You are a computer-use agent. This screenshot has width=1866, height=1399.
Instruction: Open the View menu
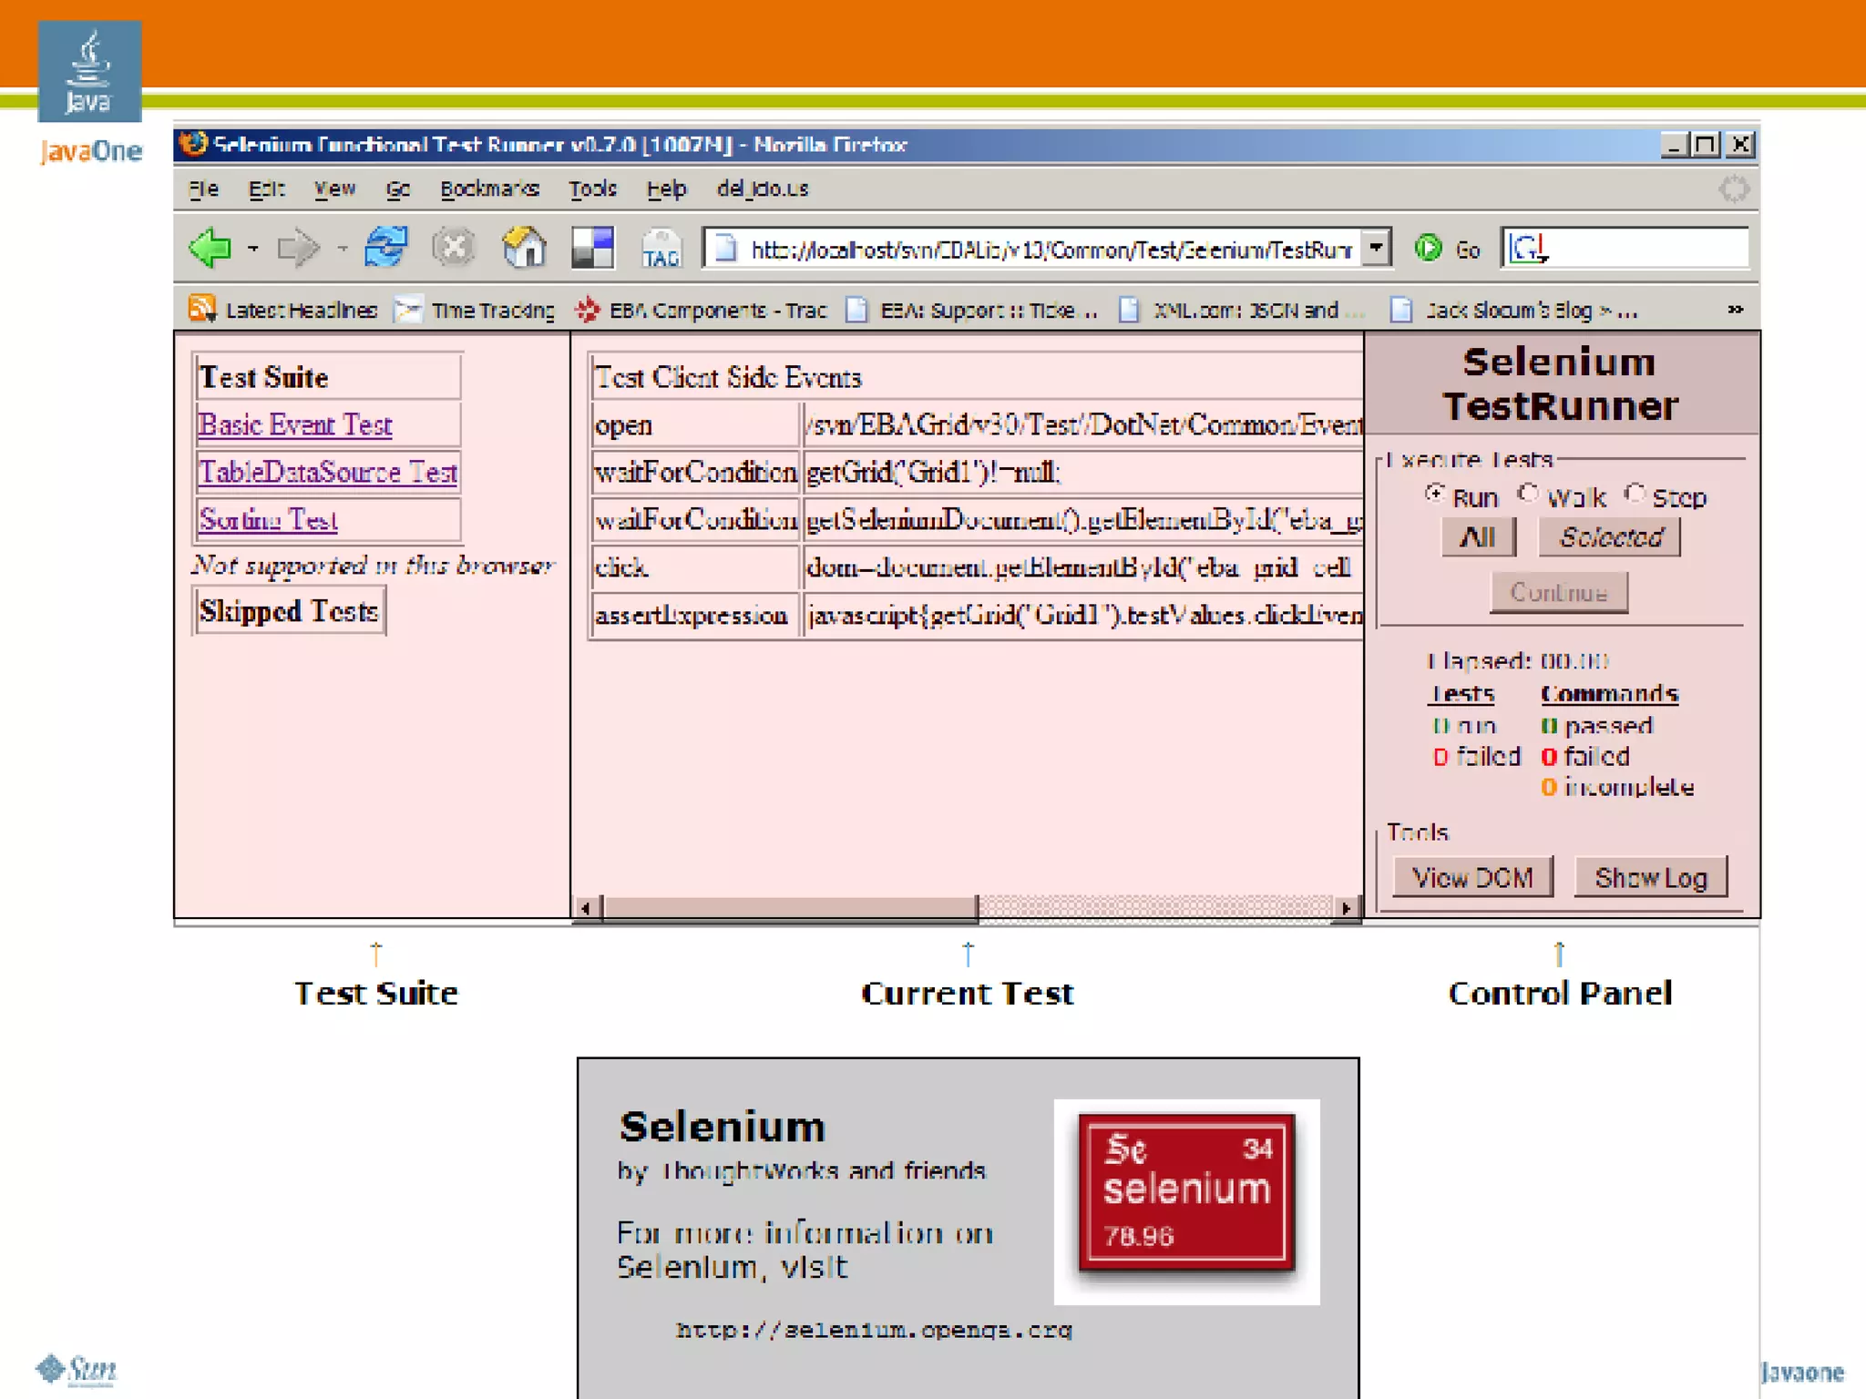(x=334, y=189)
